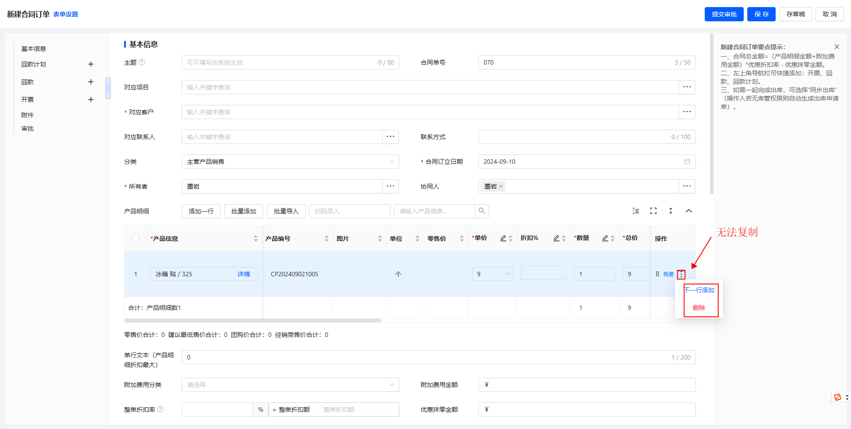Viewport: 851px width, 429px height.
Task: Click the 提交审批 button
Action: click(724, 14)
